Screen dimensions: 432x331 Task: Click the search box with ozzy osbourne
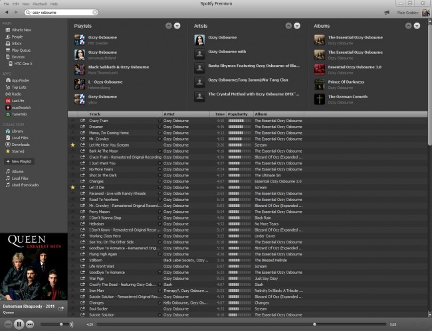61,13
